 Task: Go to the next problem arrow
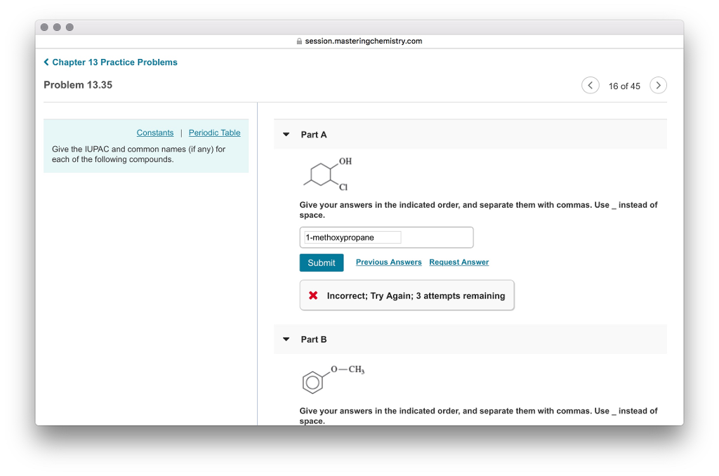click(658, 85)
